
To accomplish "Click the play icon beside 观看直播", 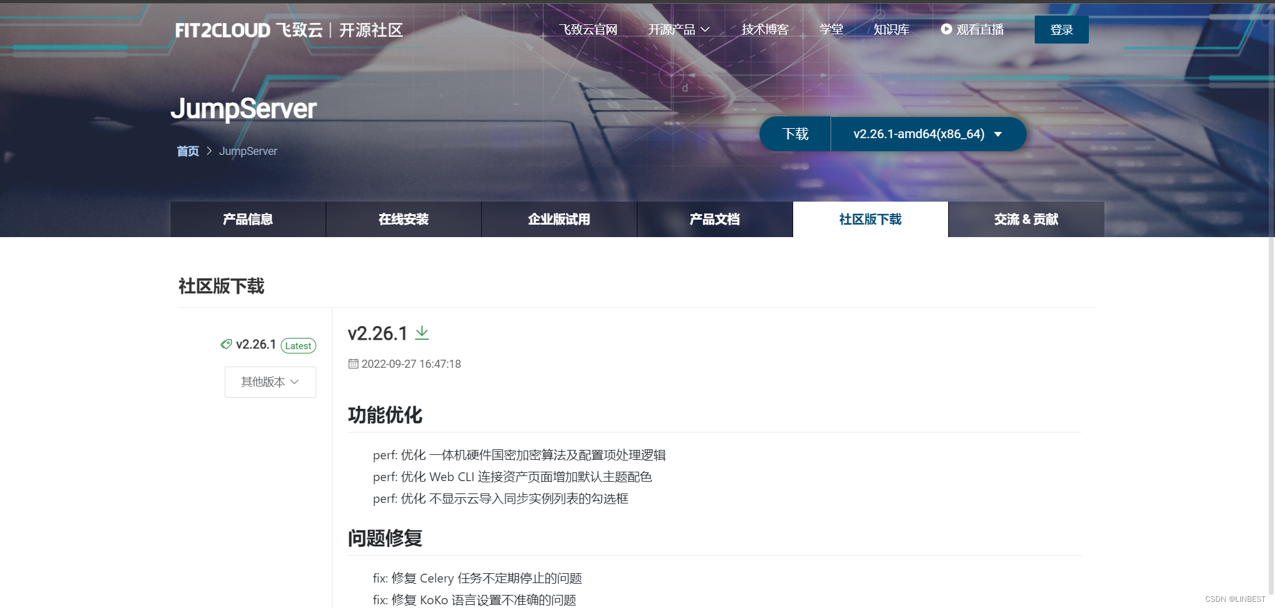I will coord(948,29).
